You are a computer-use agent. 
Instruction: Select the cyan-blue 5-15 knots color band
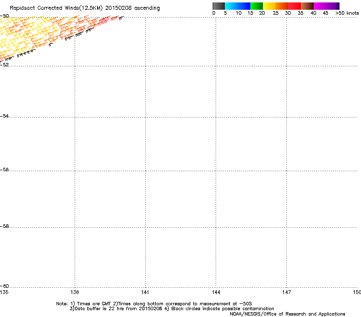[238, 6]
